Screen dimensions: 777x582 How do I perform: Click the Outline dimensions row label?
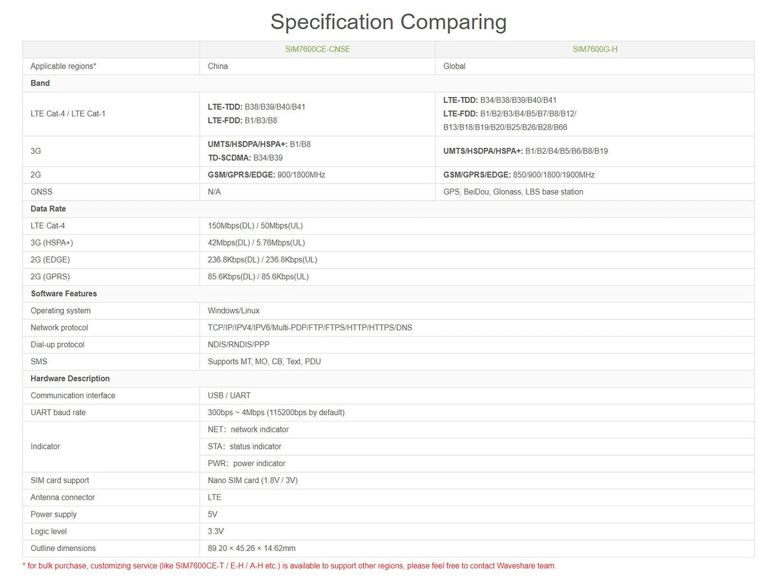(x=63, y=548)
